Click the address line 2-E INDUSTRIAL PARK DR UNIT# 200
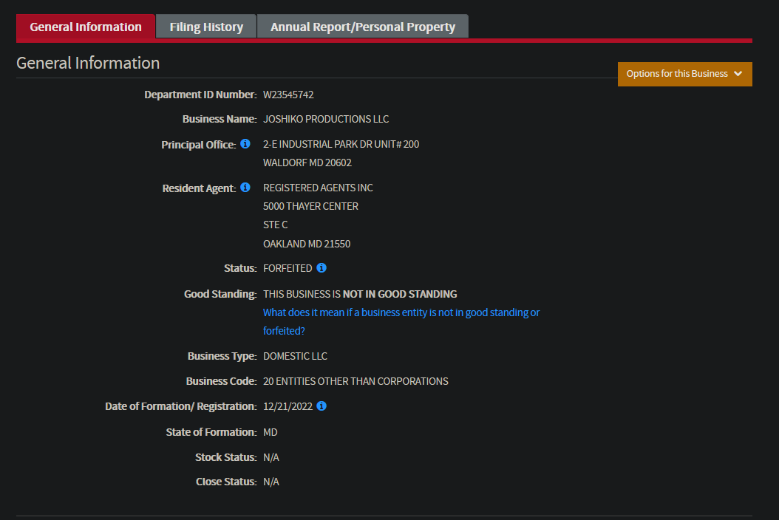Image resolution: width=779 pixels, height=520 pixels. [341, 144]
